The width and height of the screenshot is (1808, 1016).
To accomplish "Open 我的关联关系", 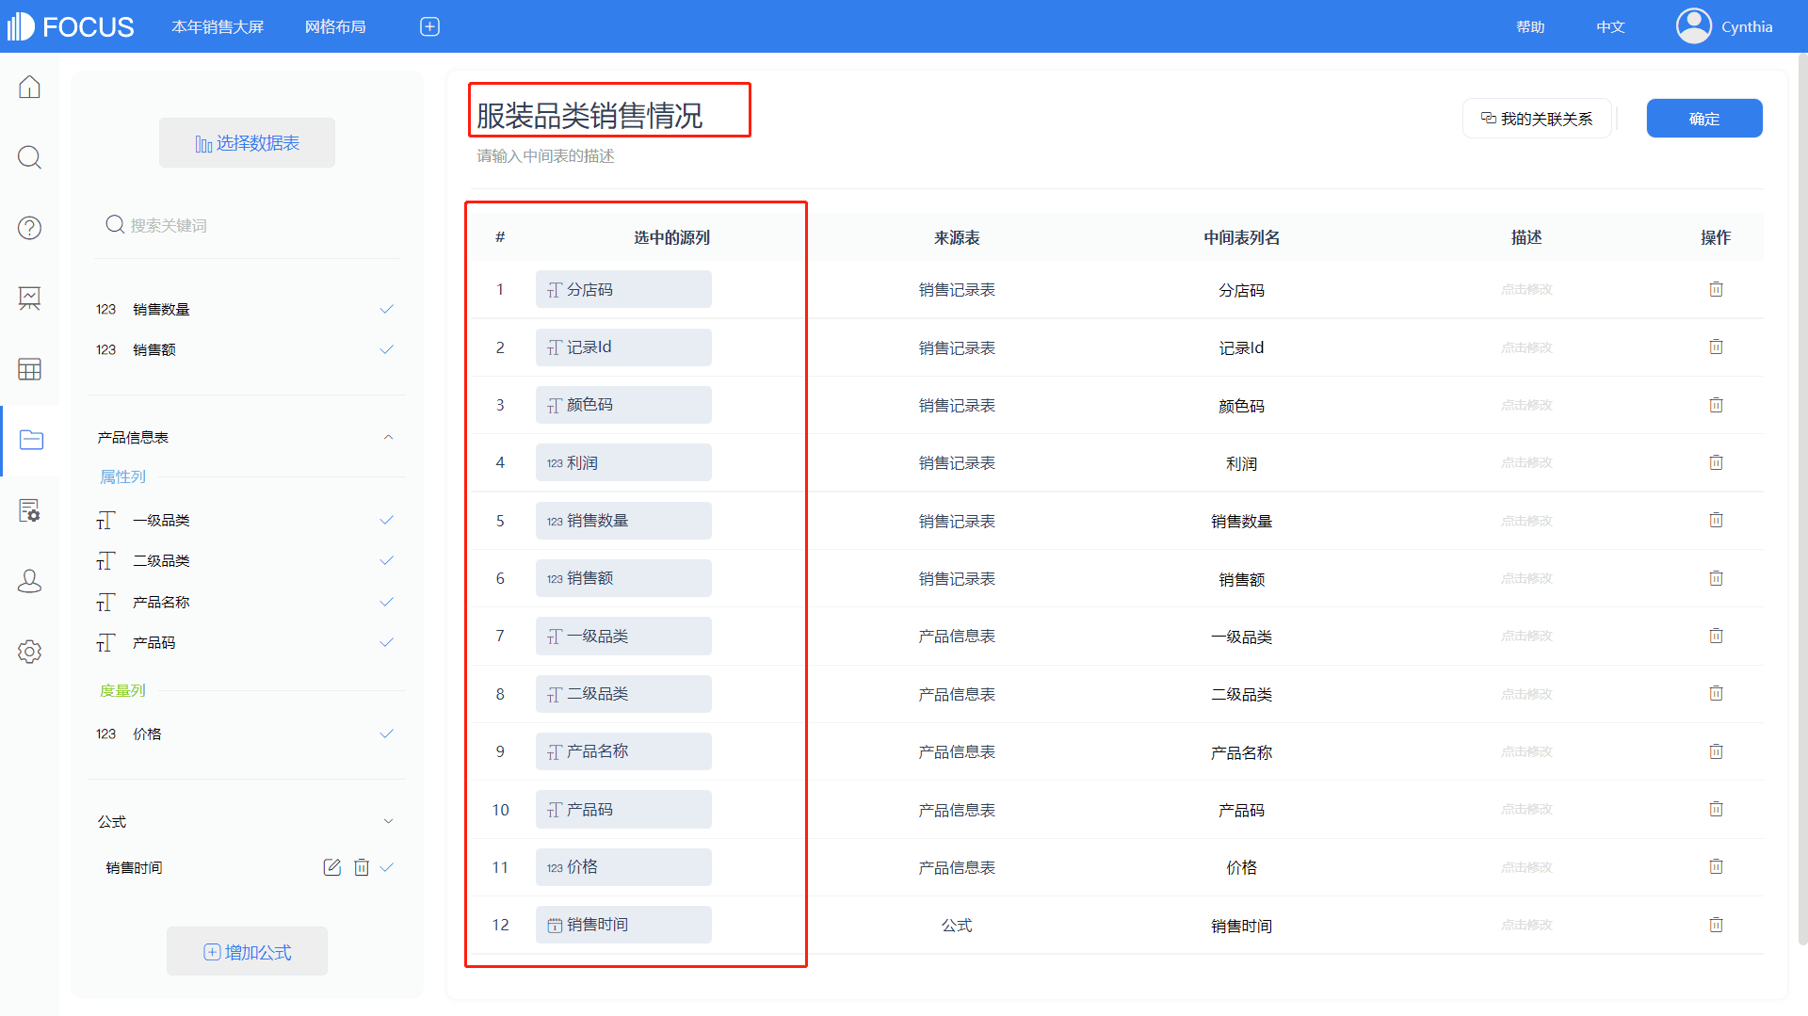I will pos(1537,119).
